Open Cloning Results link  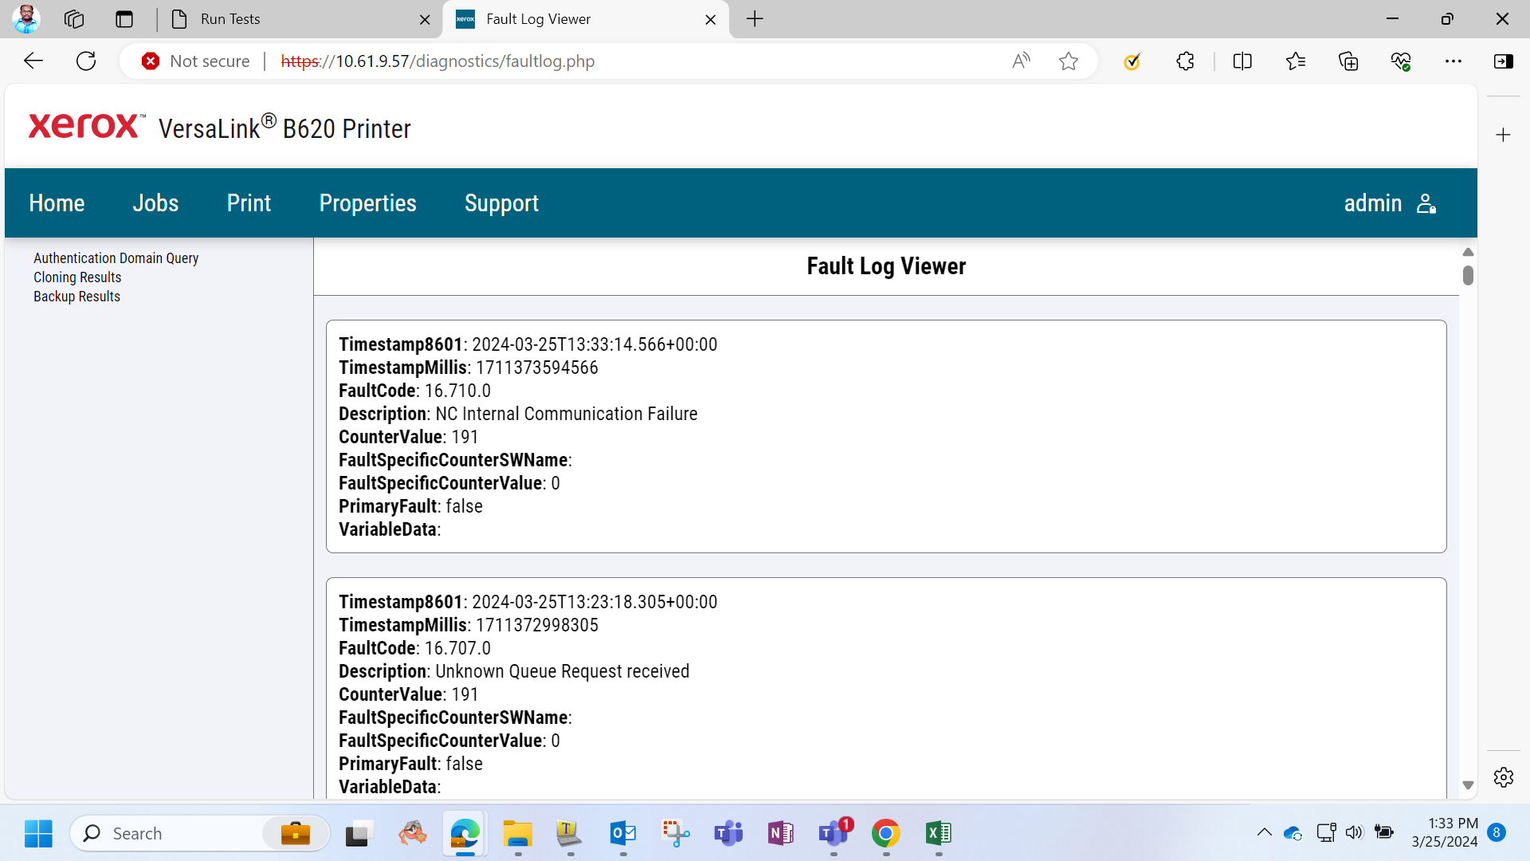[77, 277]
